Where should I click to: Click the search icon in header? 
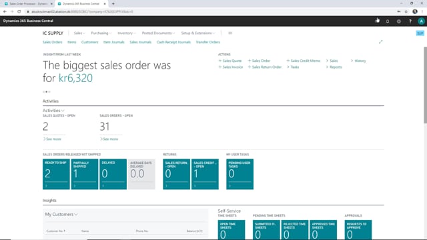click(x=377, y=21)
